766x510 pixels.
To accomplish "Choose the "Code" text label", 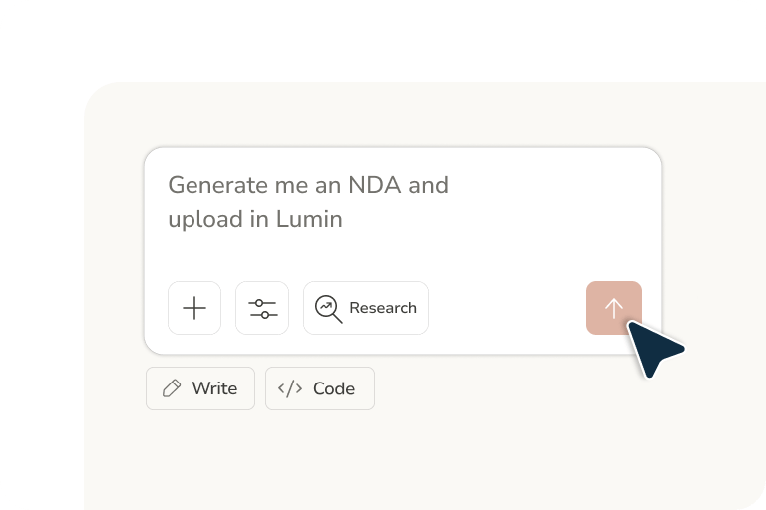I will pos(334,388).
